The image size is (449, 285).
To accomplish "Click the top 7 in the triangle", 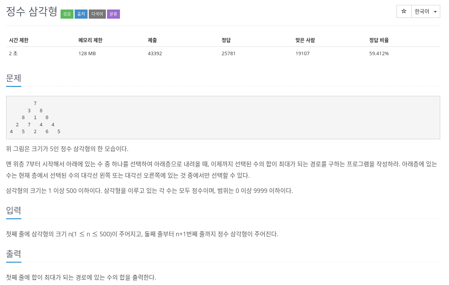I will tap(35, 103).
